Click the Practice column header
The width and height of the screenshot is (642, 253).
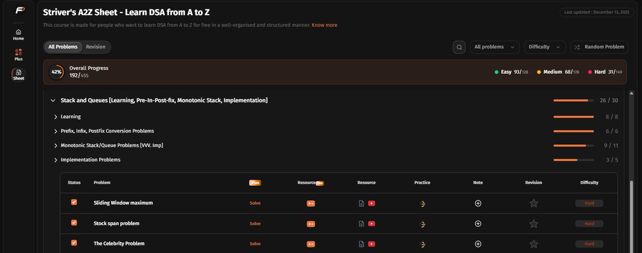click(422, 183)
